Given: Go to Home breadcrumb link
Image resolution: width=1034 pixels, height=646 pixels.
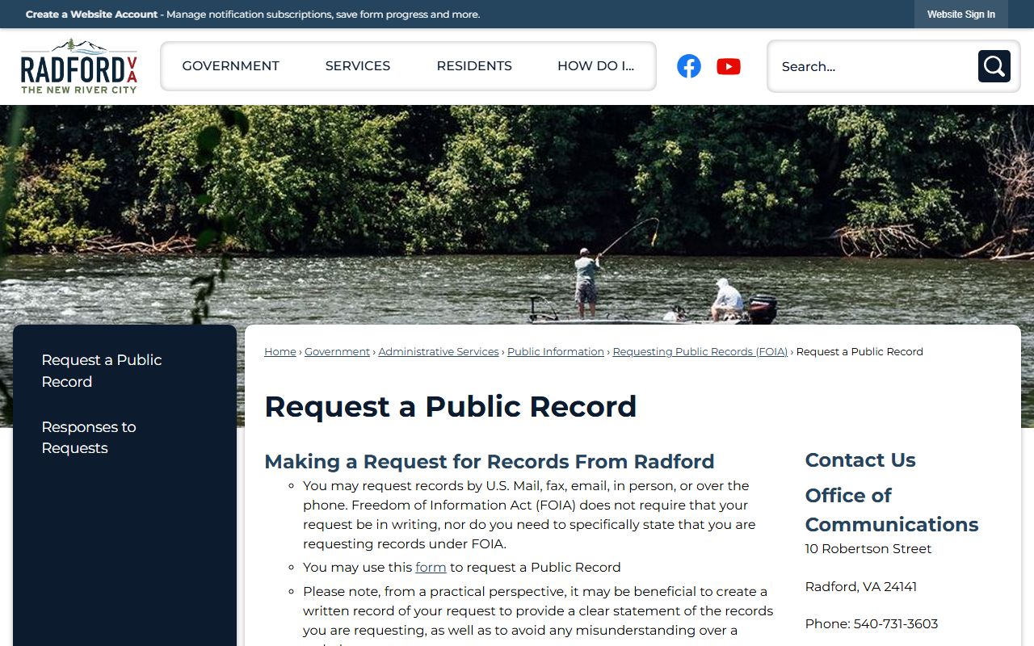Looking at the screenshot, I should 280,352.
